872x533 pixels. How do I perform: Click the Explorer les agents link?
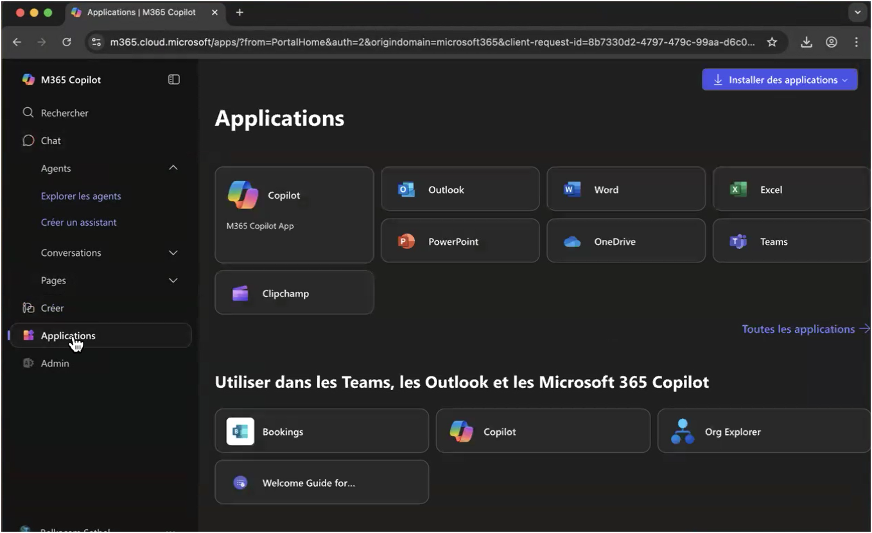81,196
